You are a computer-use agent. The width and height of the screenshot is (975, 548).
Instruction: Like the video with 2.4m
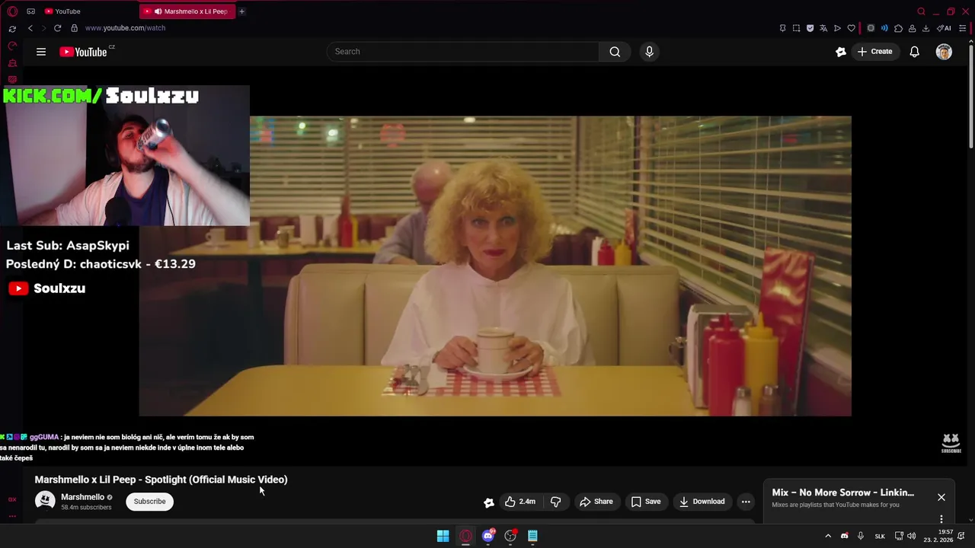pyautogui.click(x=519, y=502)
